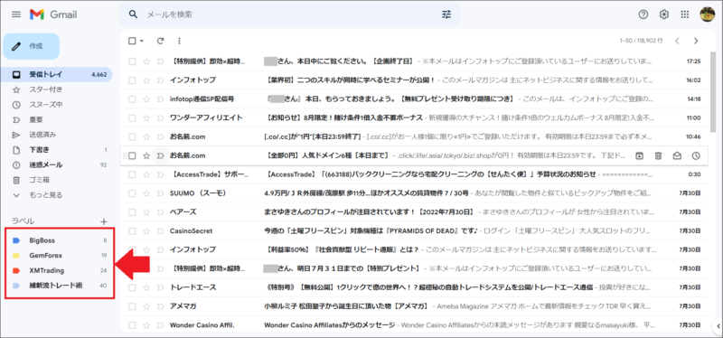The width and height of the screenshot is (723, 338).
Task: Star the インフォトップ 16:02 email
Action: point(146,80)
